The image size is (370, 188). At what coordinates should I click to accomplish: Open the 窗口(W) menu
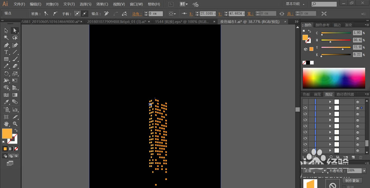(136, 4)
